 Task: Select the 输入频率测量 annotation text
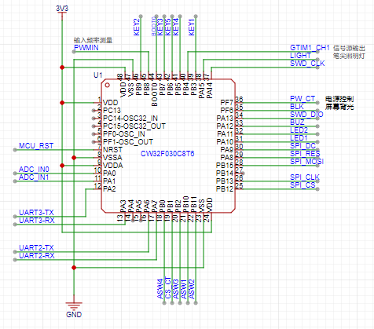point(93,40)
